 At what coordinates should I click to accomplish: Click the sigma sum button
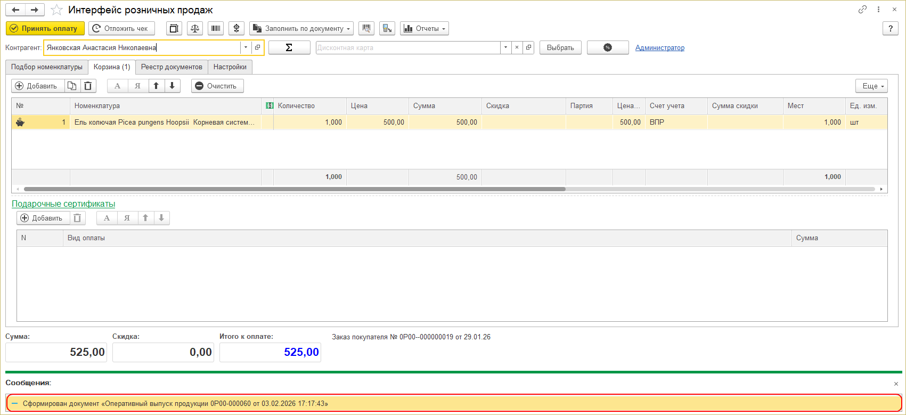[289, 47]
